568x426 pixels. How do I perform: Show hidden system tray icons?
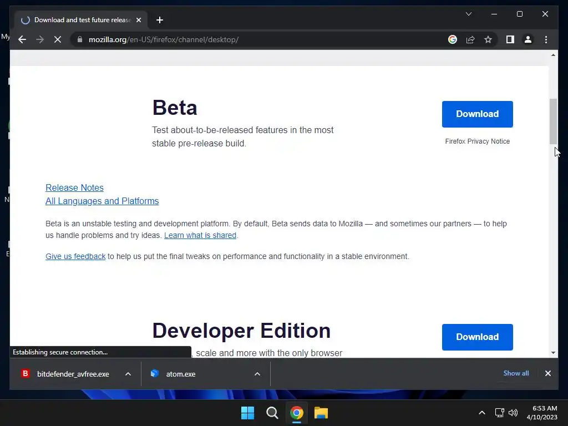(482, 413)
